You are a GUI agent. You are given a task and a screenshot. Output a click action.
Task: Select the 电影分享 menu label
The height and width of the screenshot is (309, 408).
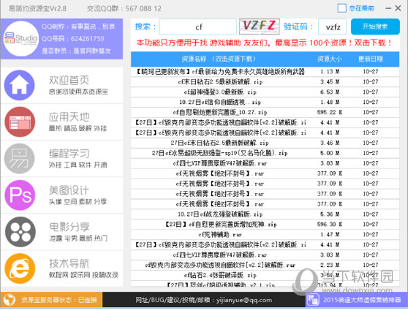69,227
